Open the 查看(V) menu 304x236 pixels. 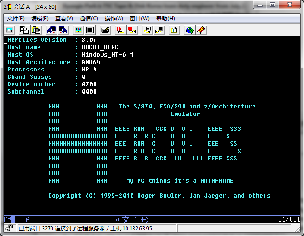pyautogui.click(x=64, y=19)
